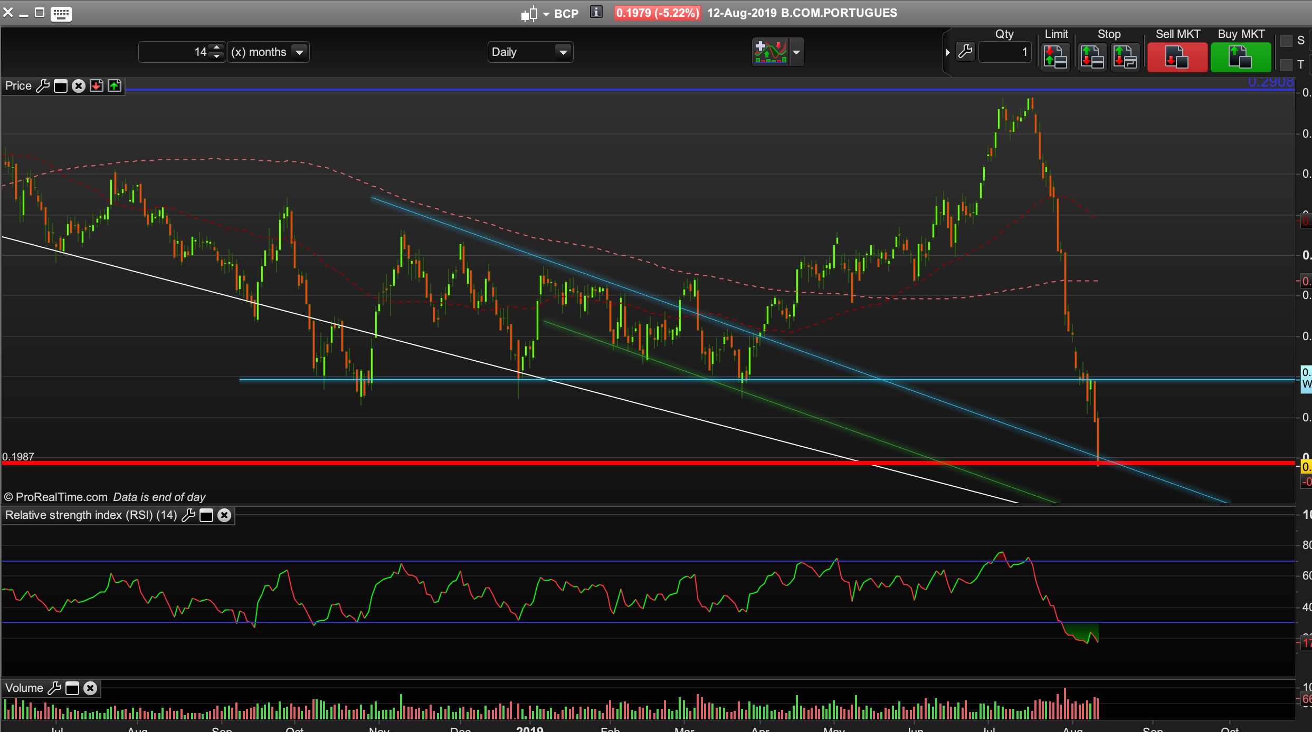The image size is (1312, 732).
Task: Click the Qty input field
Action: tap(1004, 52)
